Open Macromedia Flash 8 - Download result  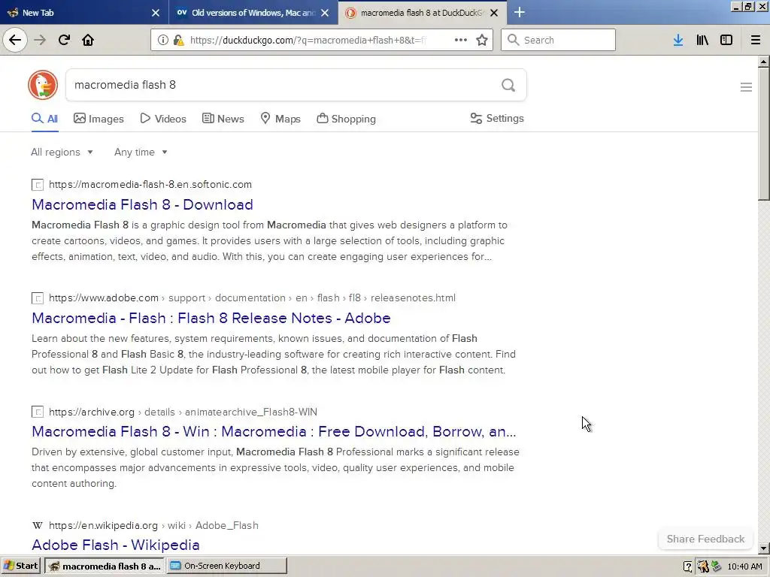[x=142, y=204]
